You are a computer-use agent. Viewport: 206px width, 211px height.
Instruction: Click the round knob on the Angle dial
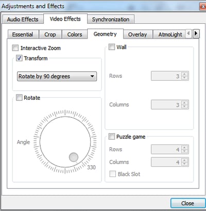(74, 157)
